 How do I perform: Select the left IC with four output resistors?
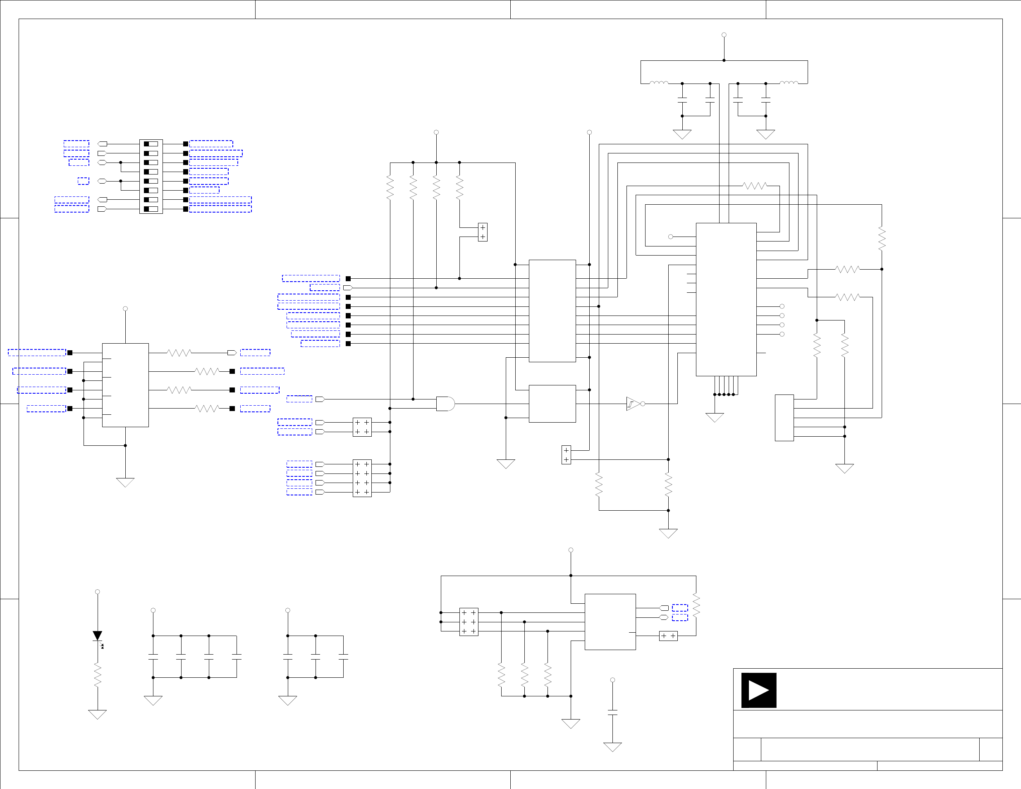click(x=125, y=385)
